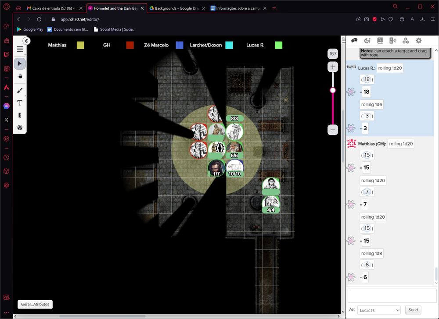
Task: Open Opera sidebar Settings gear
Action: [7, 185]
